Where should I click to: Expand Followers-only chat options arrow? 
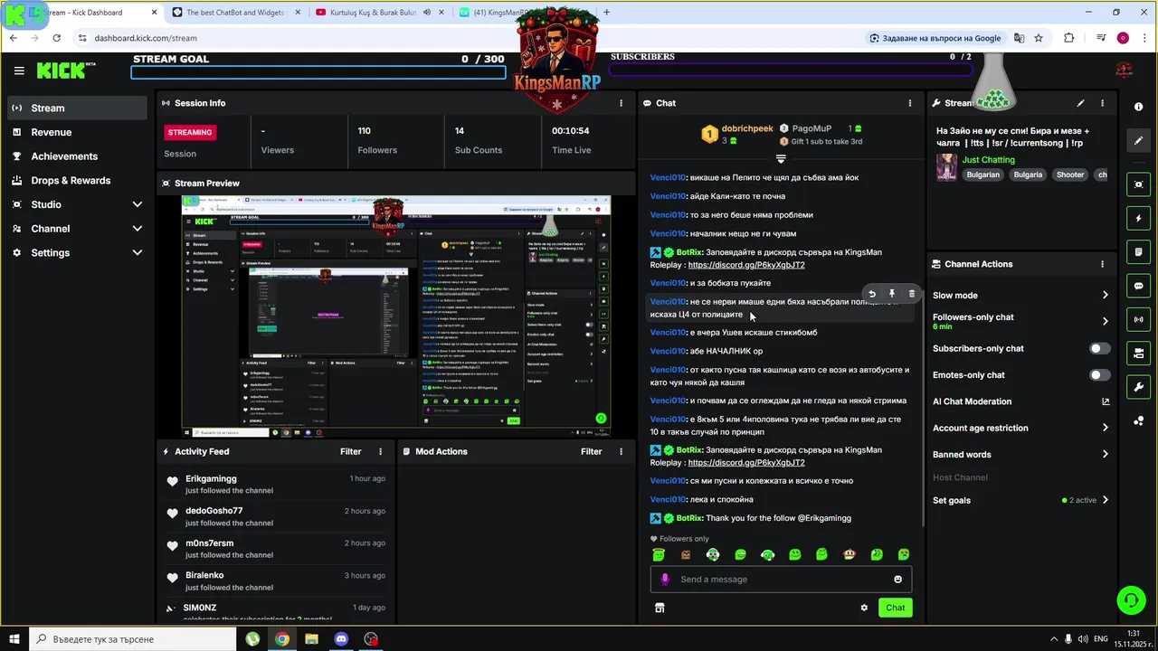[1105, 321]
